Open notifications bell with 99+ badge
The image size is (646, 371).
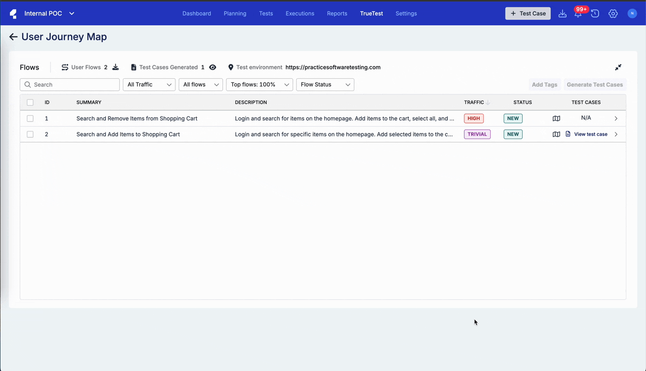[x=578, y=13]
